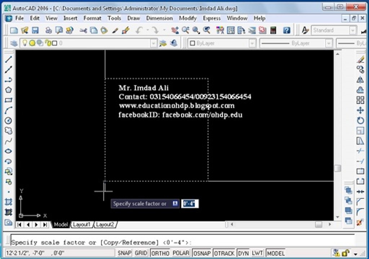
Task: Select the Polygon draw tool
Action: (x=9, y=90)
